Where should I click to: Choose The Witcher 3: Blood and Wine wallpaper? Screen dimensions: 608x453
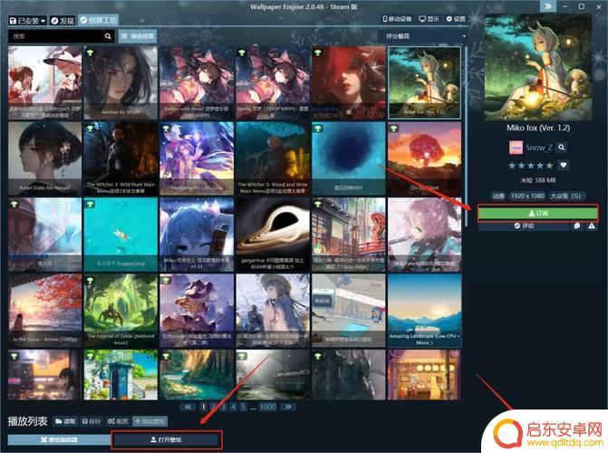coord(273,159)
